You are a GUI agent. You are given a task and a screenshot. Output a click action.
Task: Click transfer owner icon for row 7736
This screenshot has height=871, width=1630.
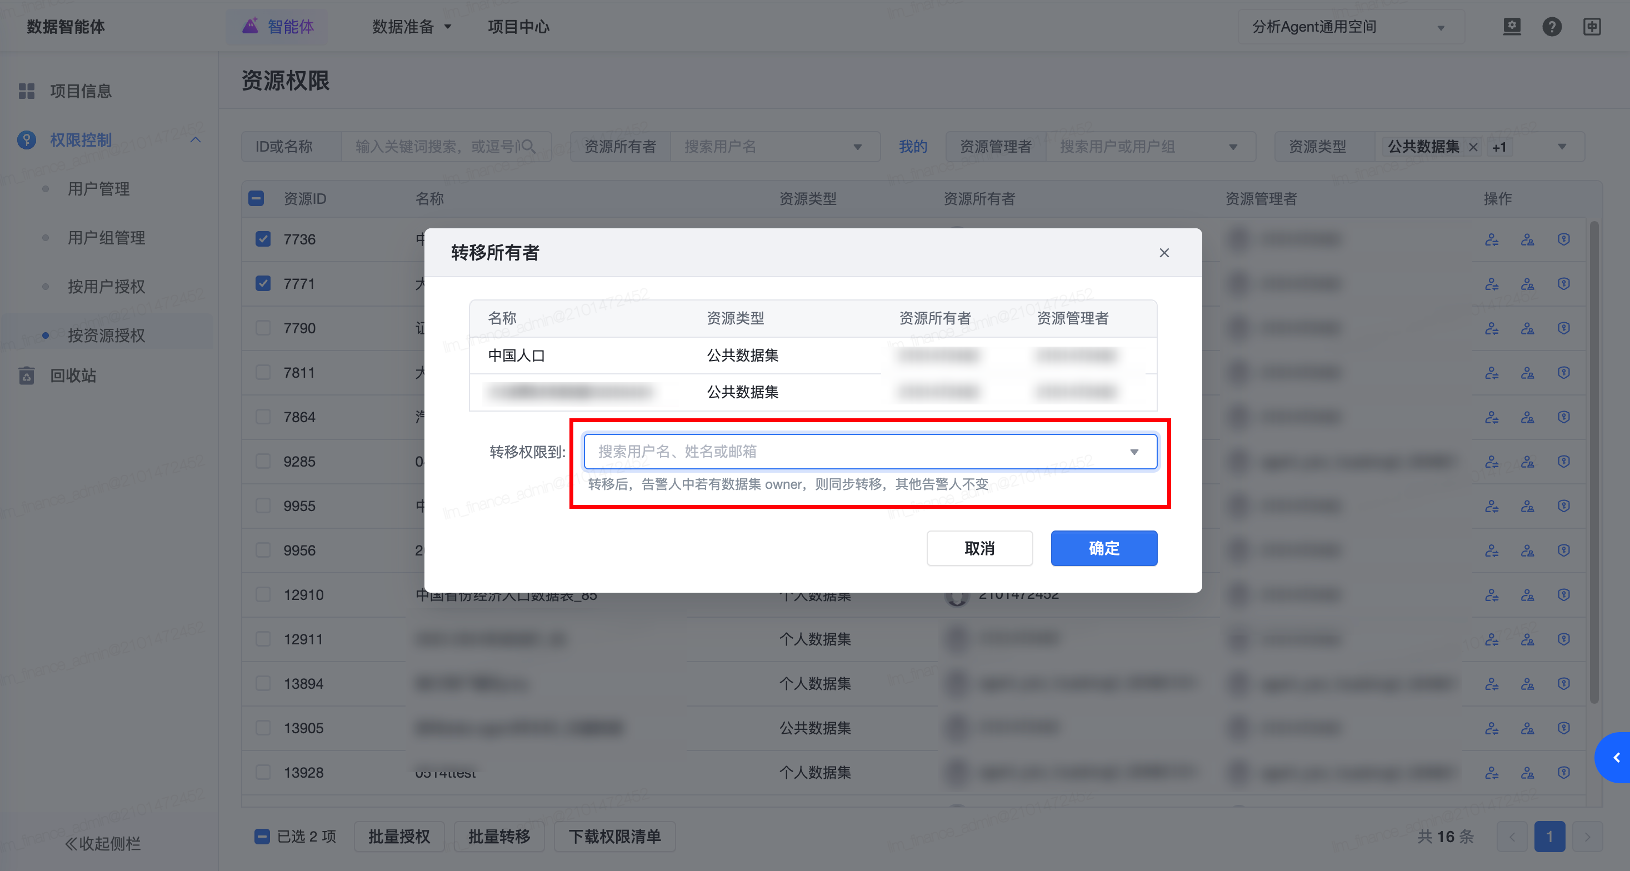1492,240
